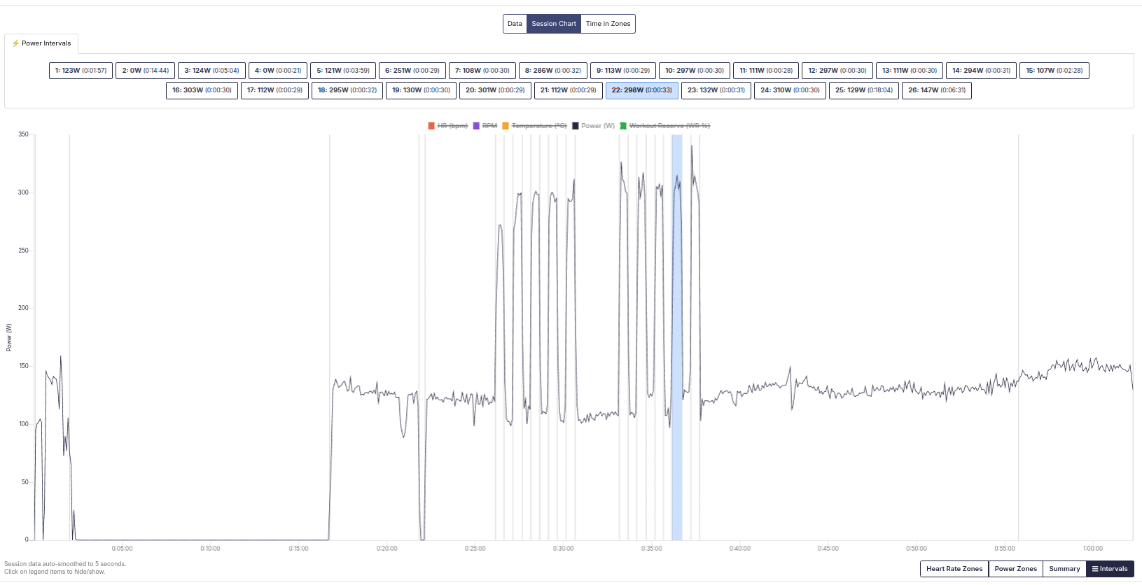Select interval 25: 129W (0:18:04)

coord(863,90)
